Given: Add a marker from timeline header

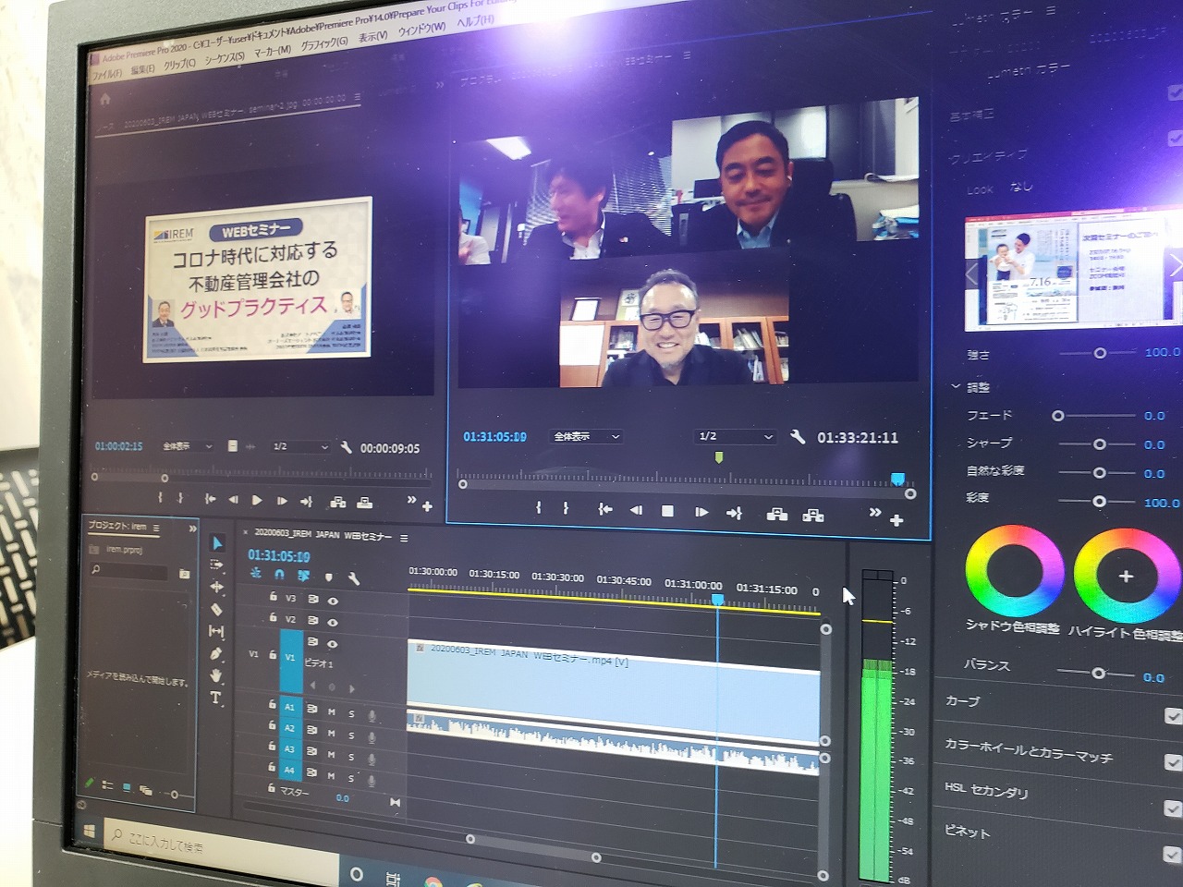Looking at the screenshot, I should (328, 577).
